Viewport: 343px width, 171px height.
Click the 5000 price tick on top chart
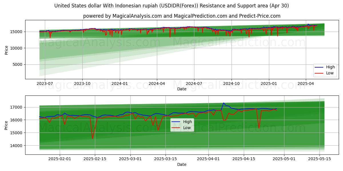(18, 65)
